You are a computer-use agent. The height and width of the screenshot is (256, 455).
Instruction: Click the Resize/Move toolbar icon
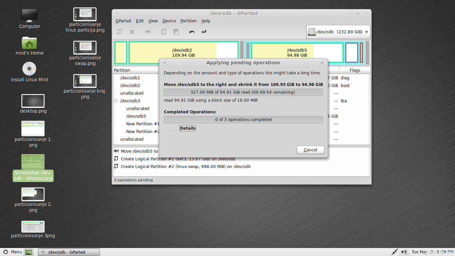click(x=148, y=32)
